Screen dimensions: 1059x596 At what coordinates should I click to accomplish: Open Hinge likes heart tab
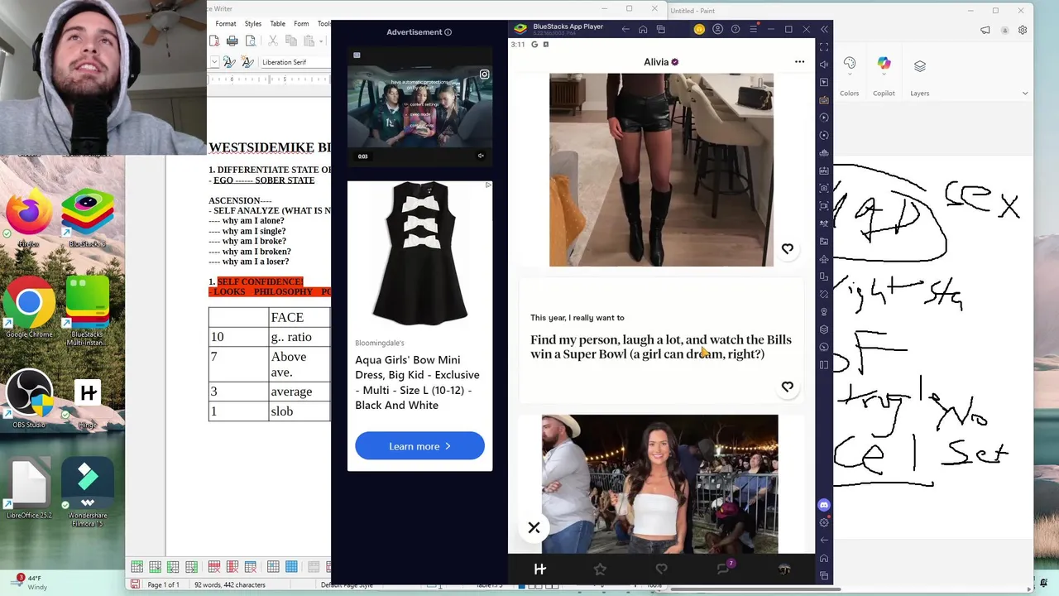(x=661, y=569)
